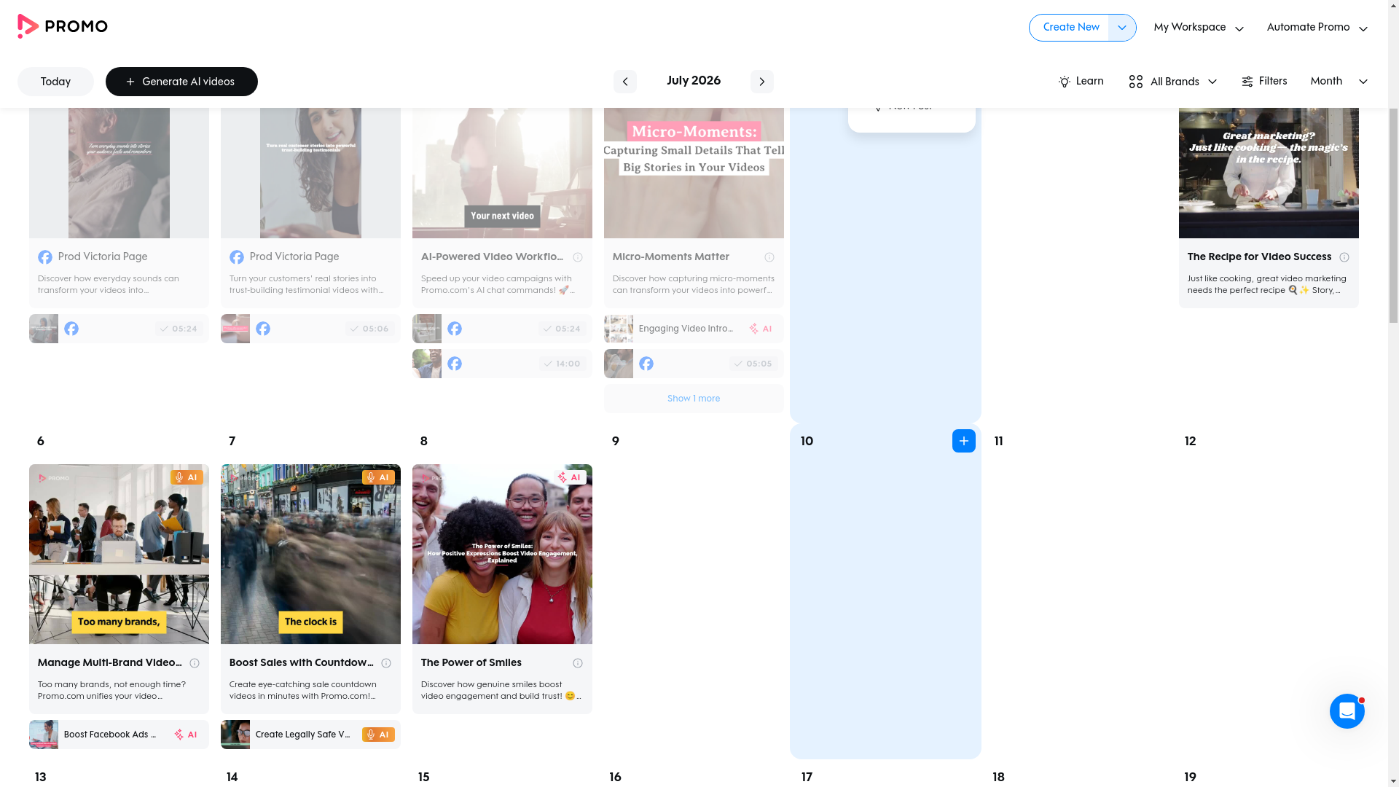Open the Facebook post published at 05:06

(x=310, y=329)
